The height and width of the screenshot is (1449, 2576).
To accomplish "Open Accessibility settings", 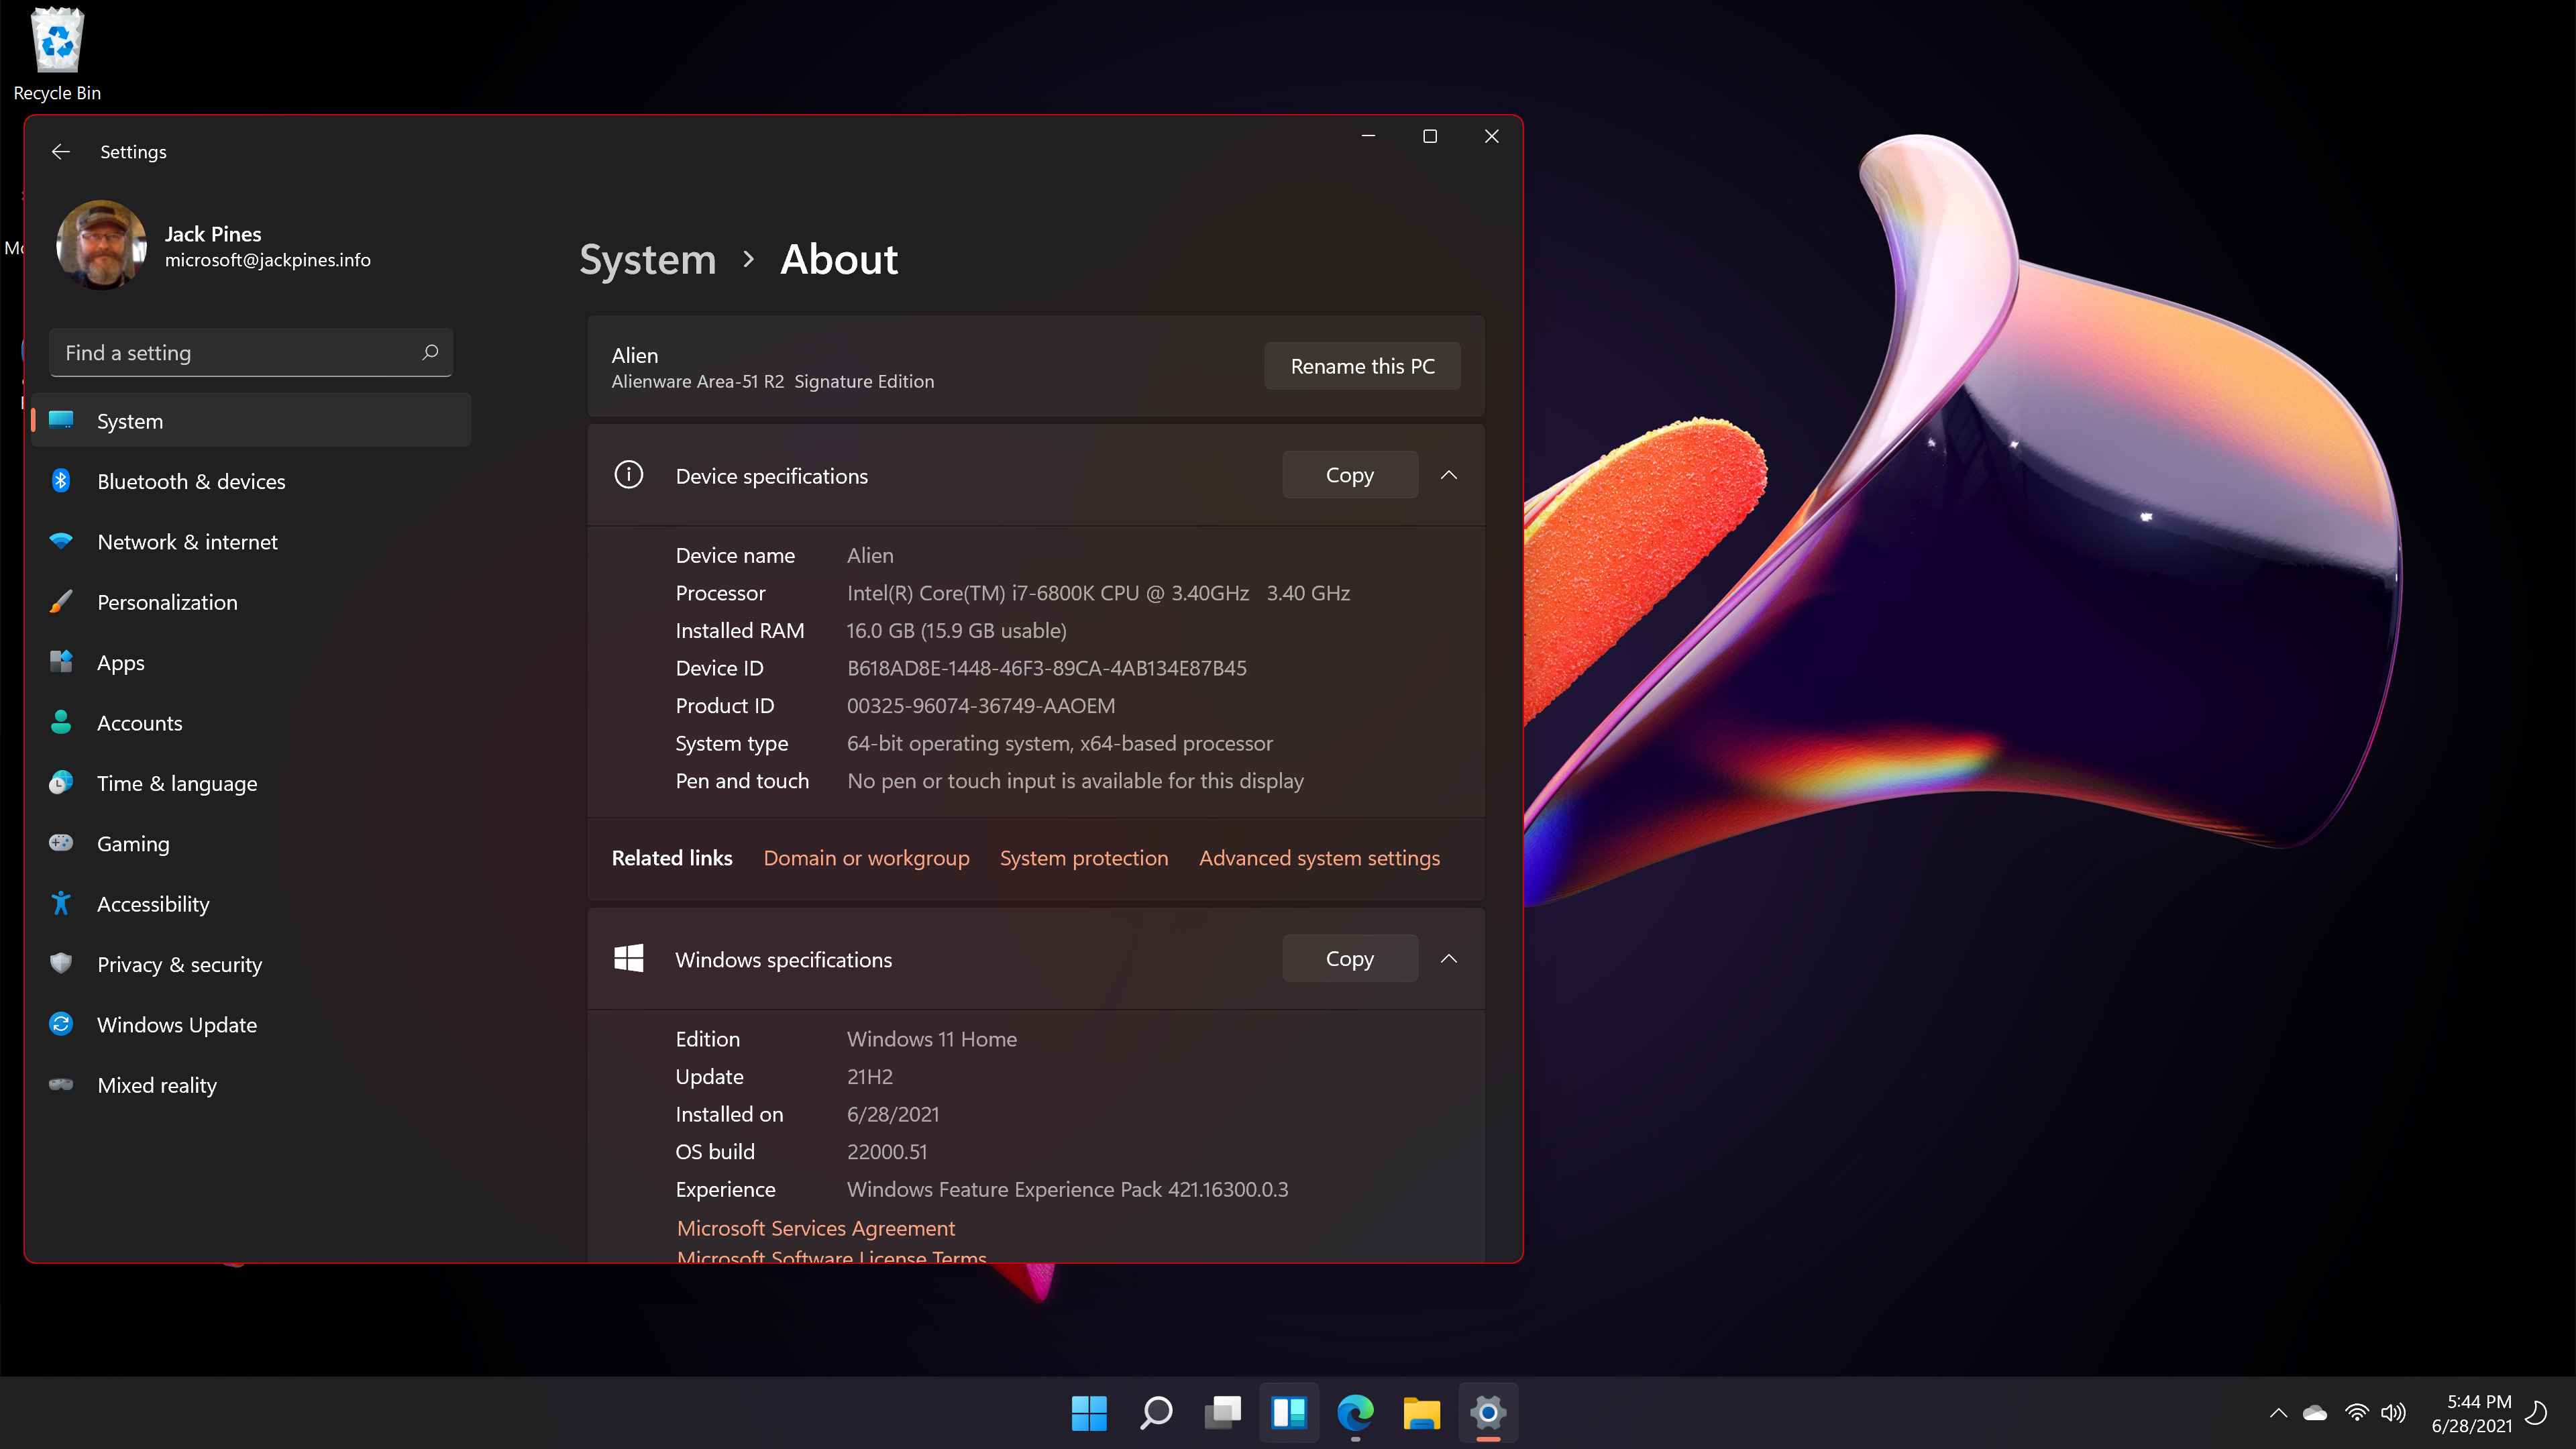I will (154, 903).
